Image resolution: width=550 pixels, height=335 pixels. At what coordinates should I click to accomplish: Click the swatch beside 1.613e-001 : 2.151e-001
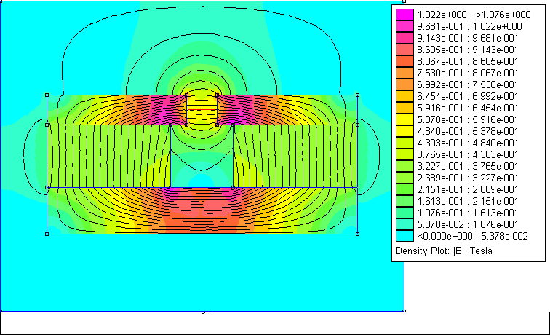point(404,201)
